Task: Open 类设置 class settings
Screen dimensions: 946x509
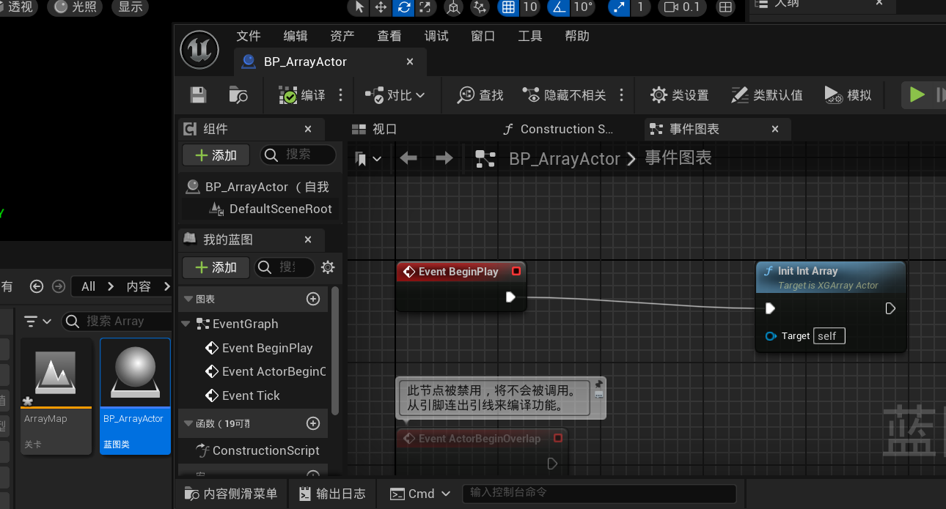Action: pos(680,95)
